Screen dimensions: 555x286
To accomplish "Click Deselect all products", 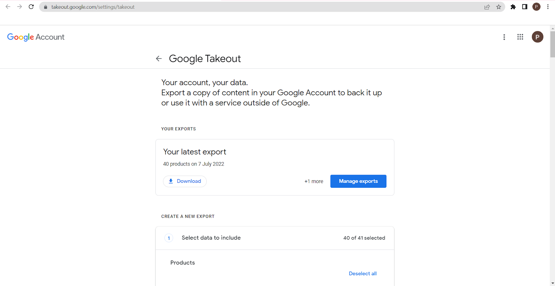I will [362, 274].
